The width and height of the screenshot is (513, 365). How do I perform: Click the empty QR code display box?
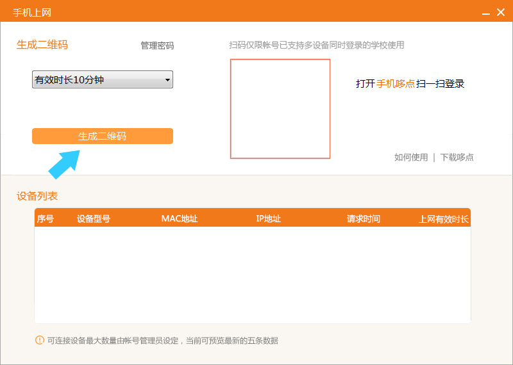point(280,109)
